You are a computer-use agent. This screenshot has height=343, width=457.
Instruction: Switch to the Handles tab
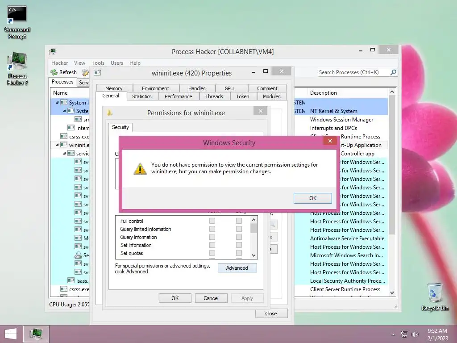click(197, 88)
